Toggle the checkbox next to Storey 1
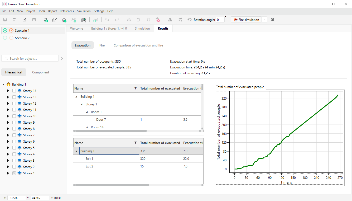 14,173
